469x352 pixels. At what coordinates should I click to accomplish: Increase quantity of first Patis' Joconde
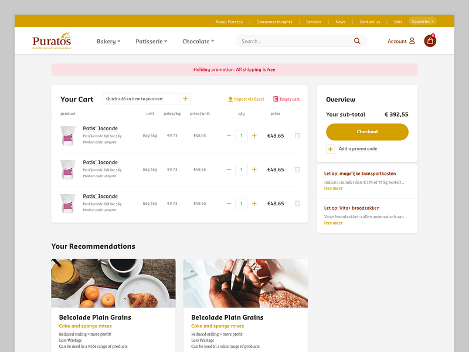pyautogui.click(x=254, y=136)
